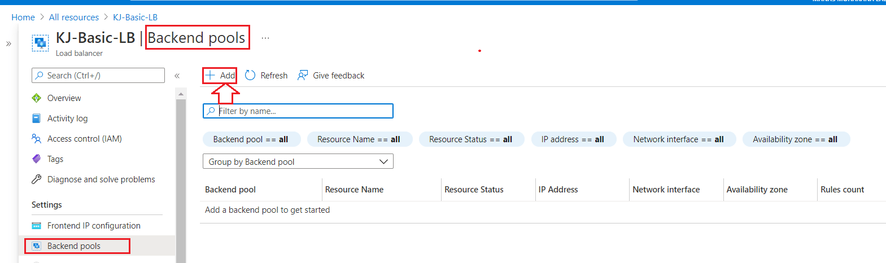
Task: Click the Backend pools sidebar icon
Action: (x=37, y=246)
